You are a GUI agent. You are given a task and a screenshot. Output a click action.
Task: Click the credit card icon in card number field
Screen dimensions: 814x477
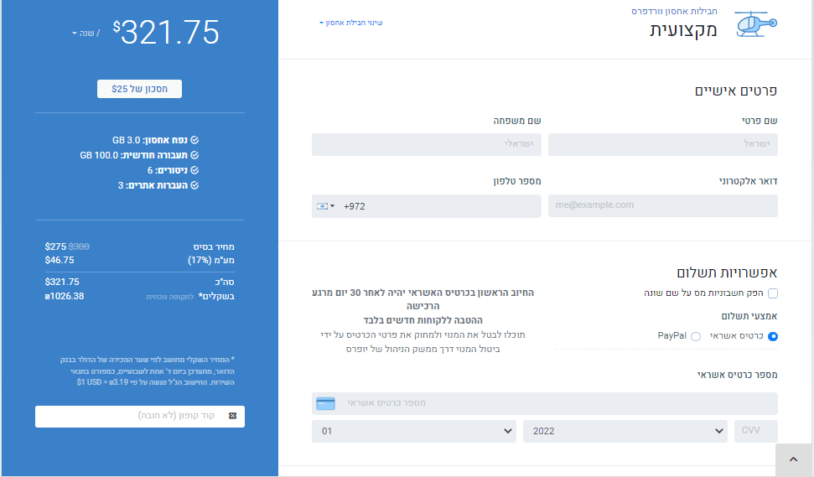[x=325, y=403]
